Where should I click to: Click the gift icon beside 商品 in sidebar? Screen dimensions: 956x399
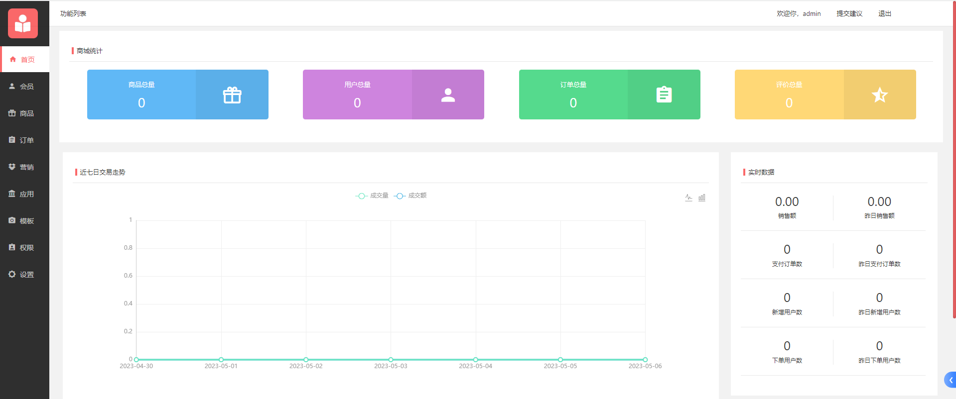[x=12, y=113]
